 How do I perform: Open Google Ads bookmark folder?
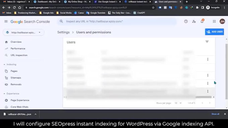point(47,13)
